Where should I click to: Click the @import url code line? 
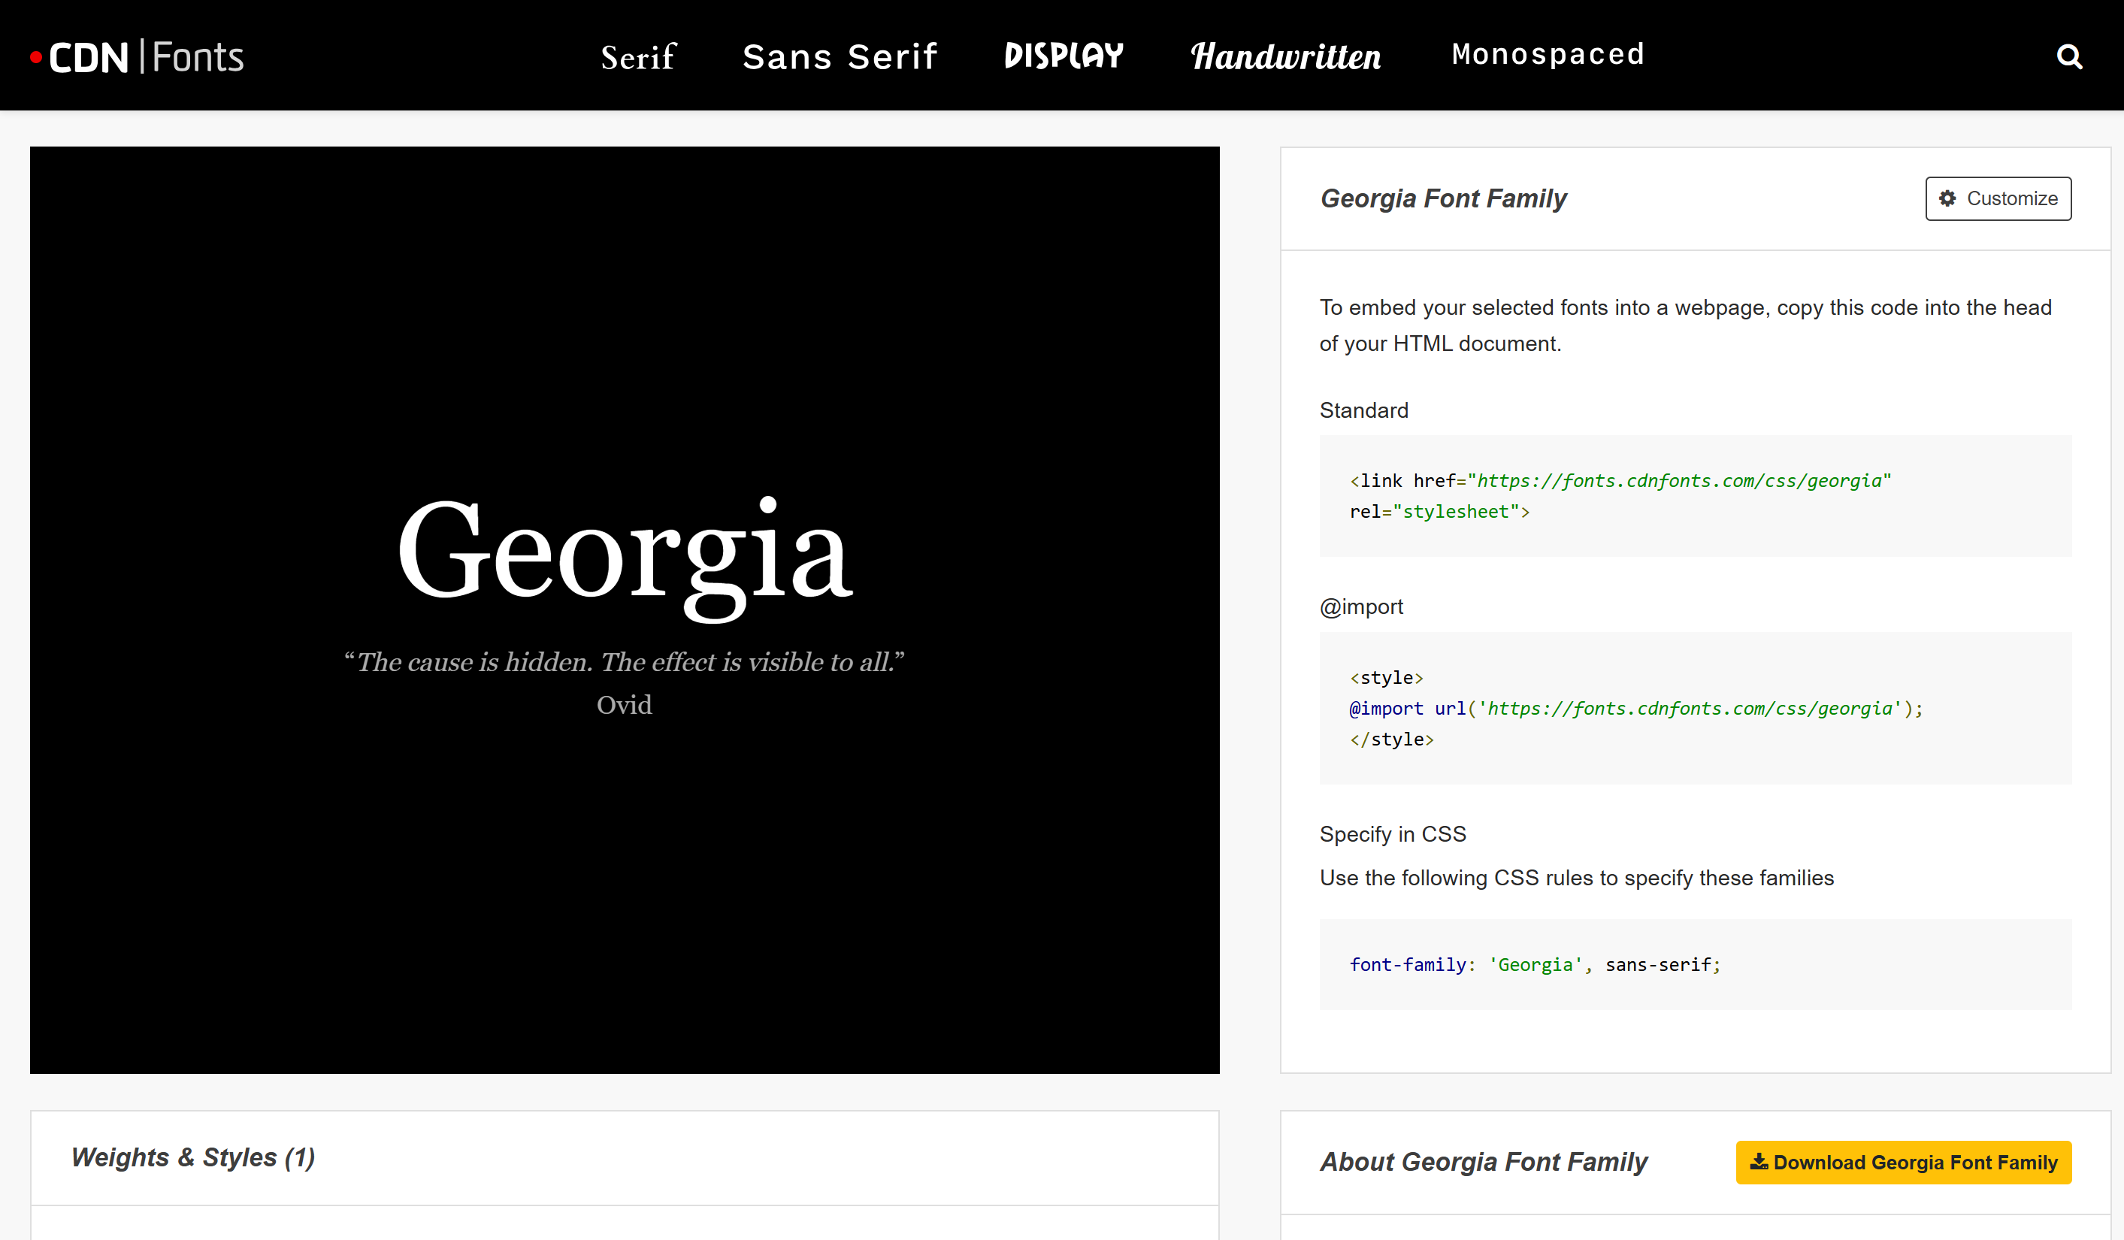pos(1636,708)
